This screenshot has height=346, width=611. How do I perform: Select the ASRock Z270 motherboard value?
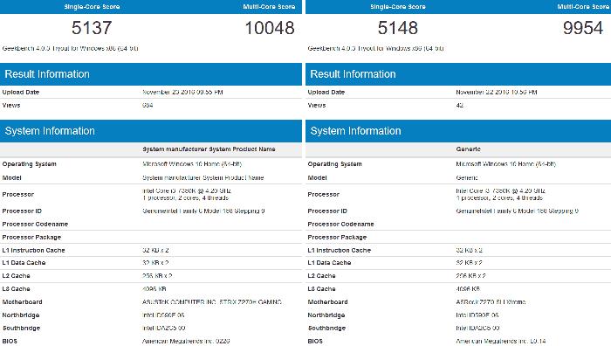491,302
